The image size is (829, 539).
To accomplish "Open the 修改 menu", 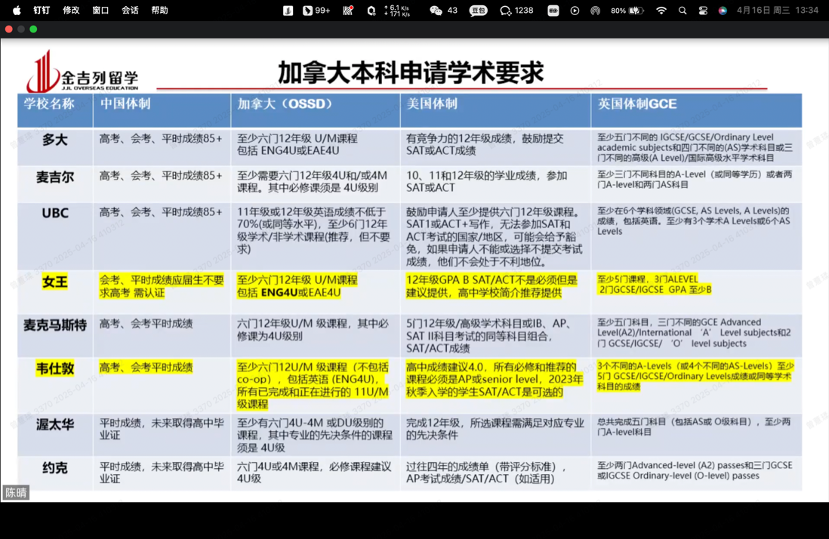I will click(x=71, y=10).
